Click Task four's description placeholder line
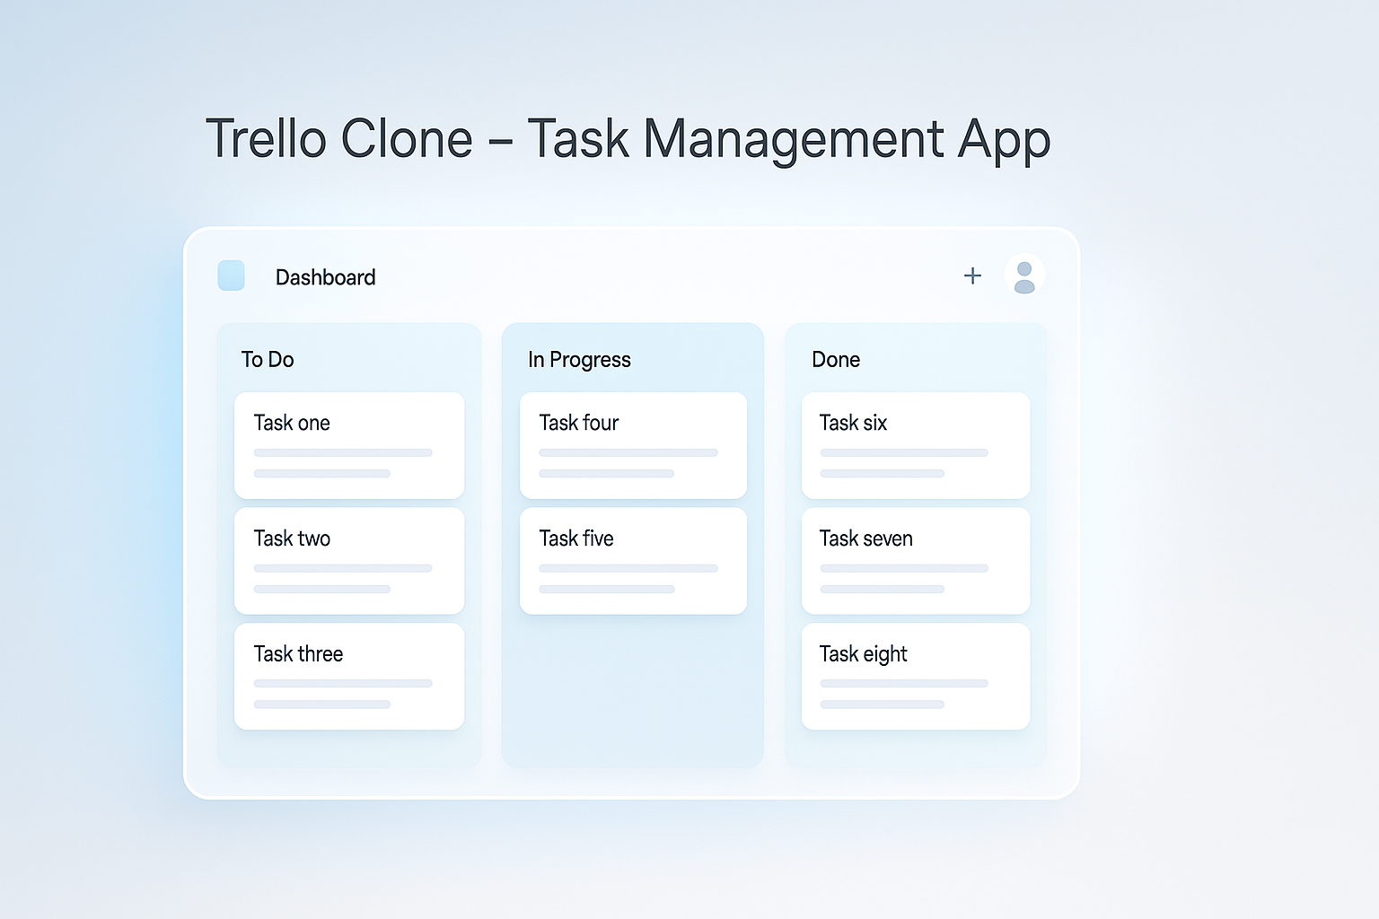Image resolution: width=1379 pixels, height=919 pixels. point(628,452)
